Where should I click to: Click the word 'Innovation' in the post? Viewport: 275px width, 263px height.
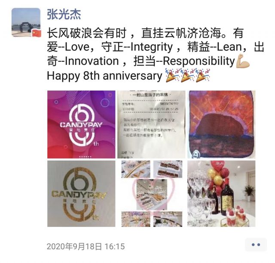click(92, 61)
